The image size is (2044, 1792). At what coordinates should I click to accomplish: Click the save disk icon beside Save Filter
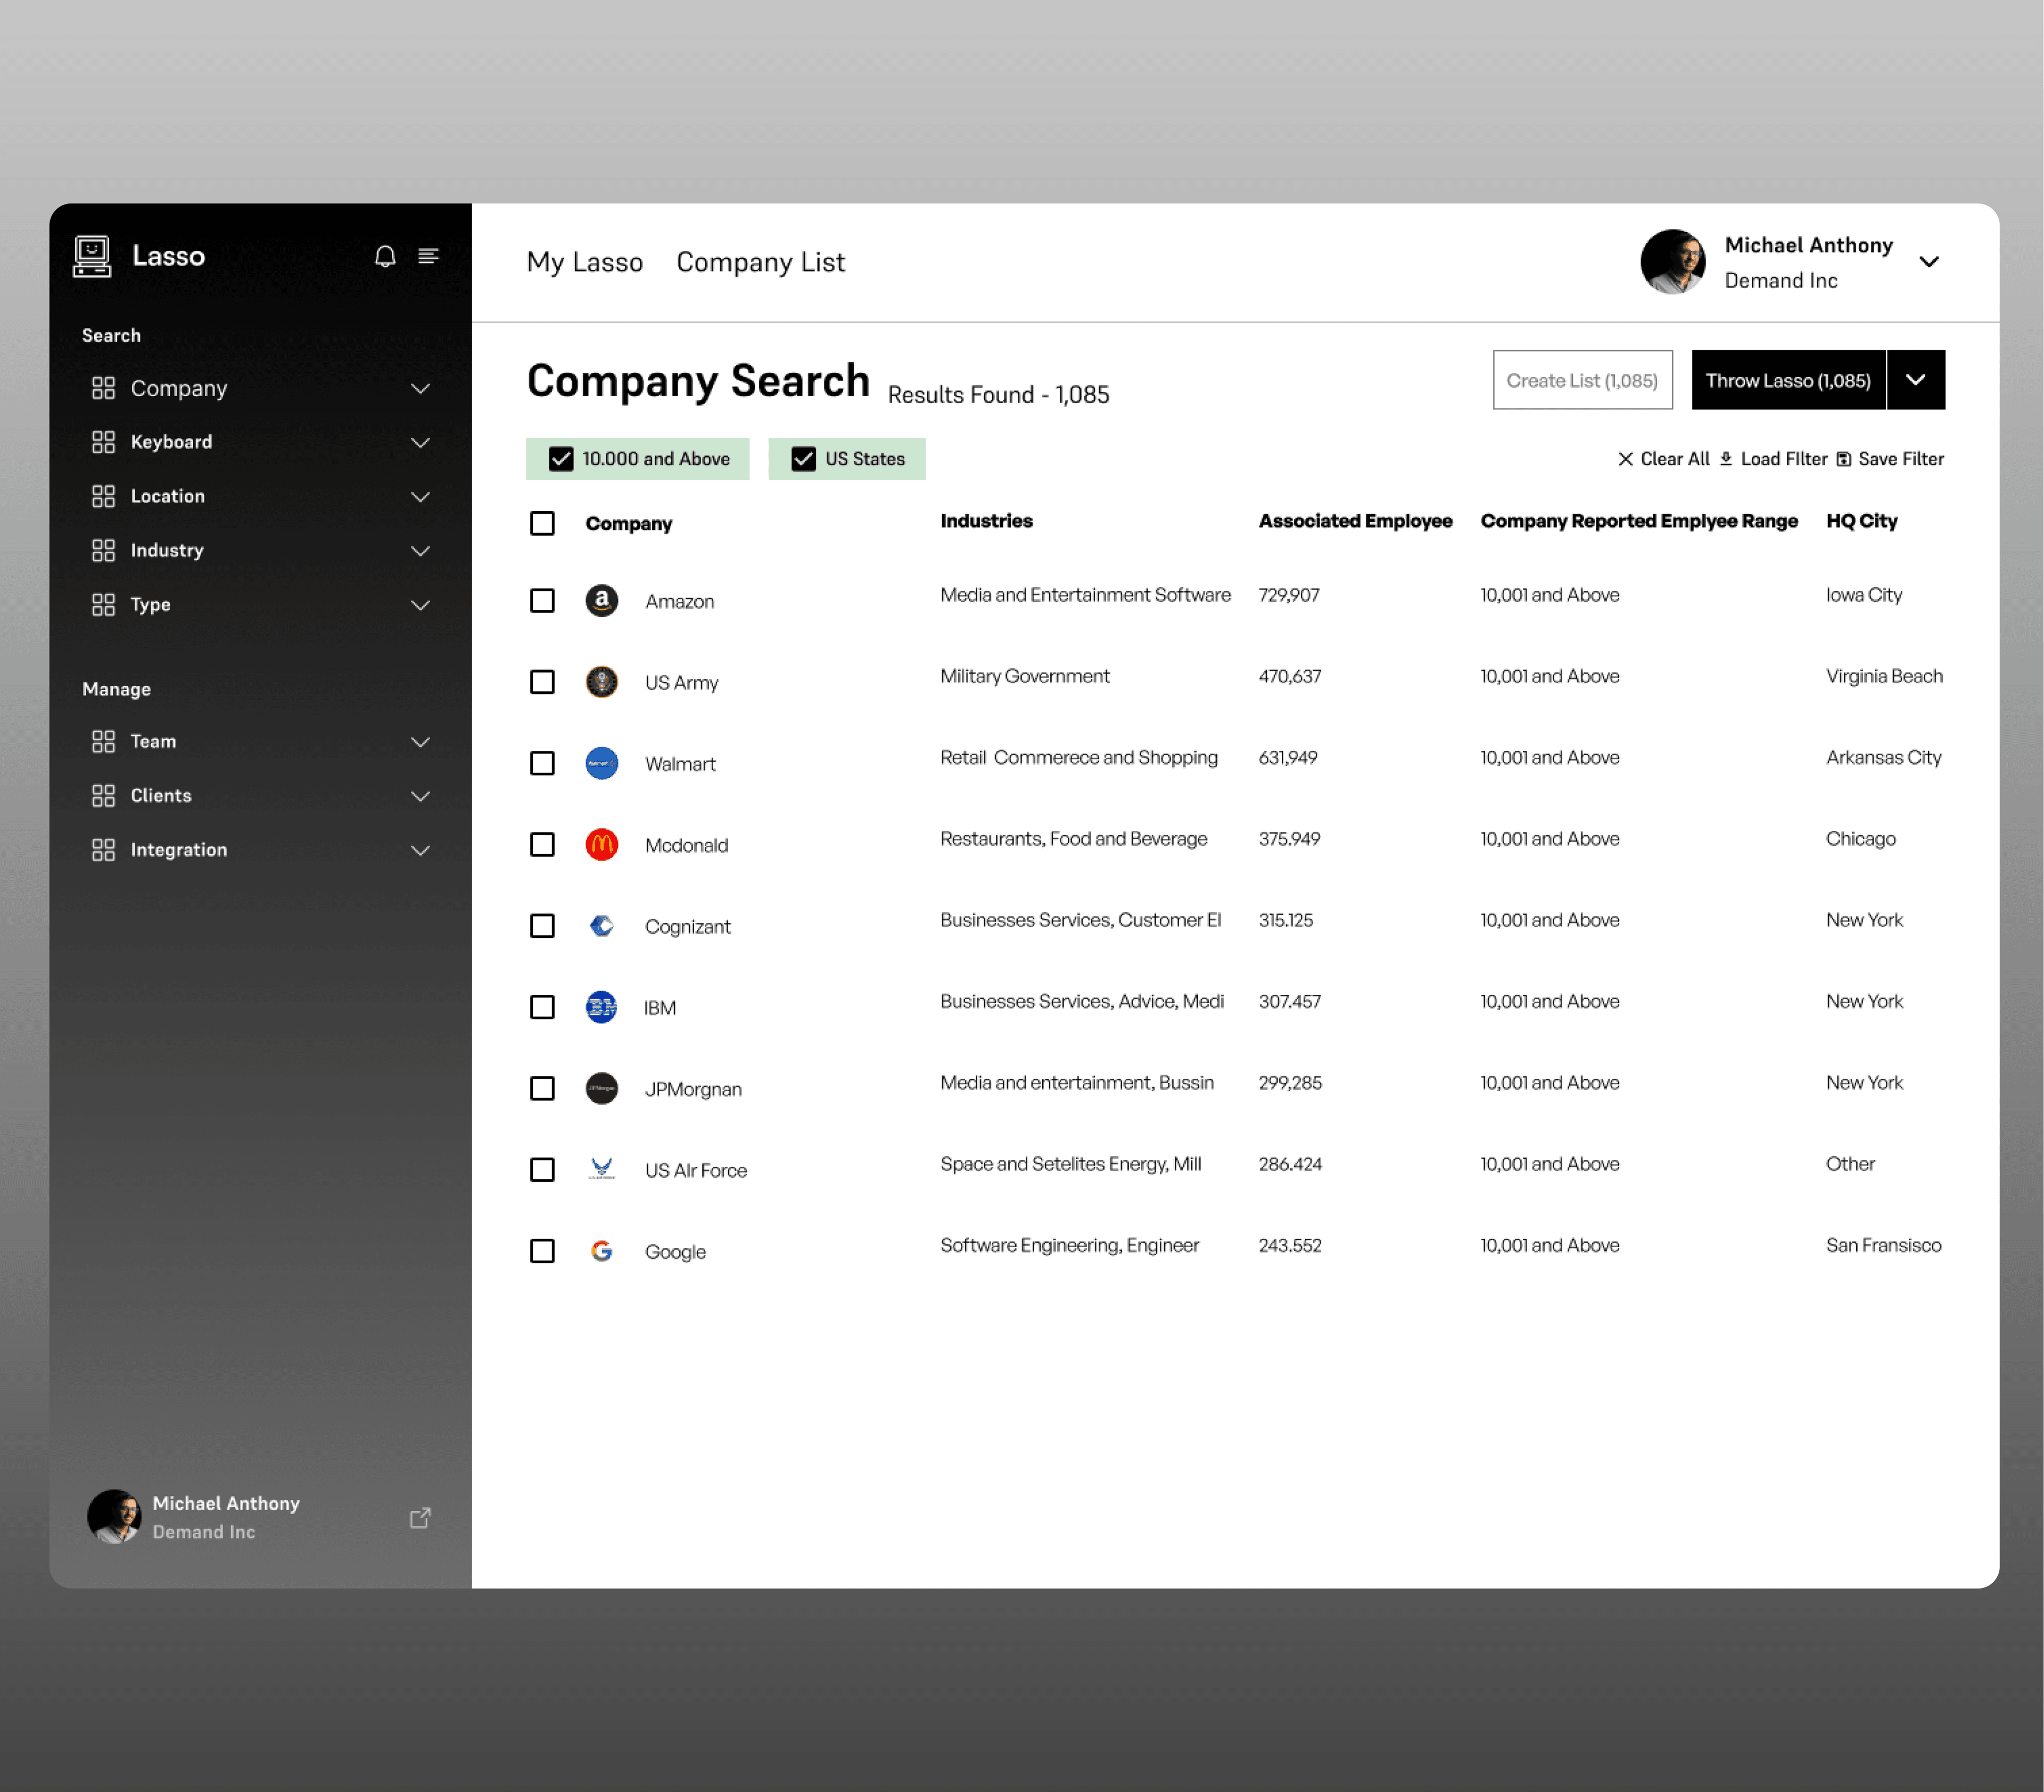[x=1843, y=459]
